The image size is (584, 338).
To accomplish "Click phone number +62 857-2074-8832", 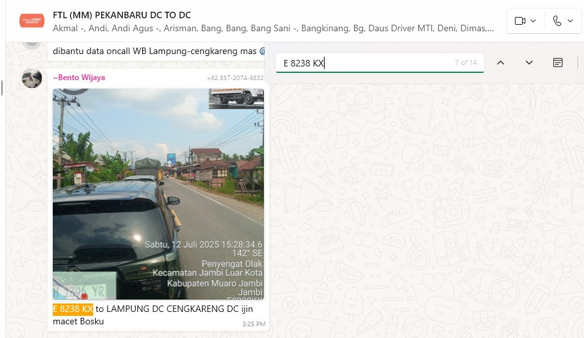I will click(x=235, y=77).
